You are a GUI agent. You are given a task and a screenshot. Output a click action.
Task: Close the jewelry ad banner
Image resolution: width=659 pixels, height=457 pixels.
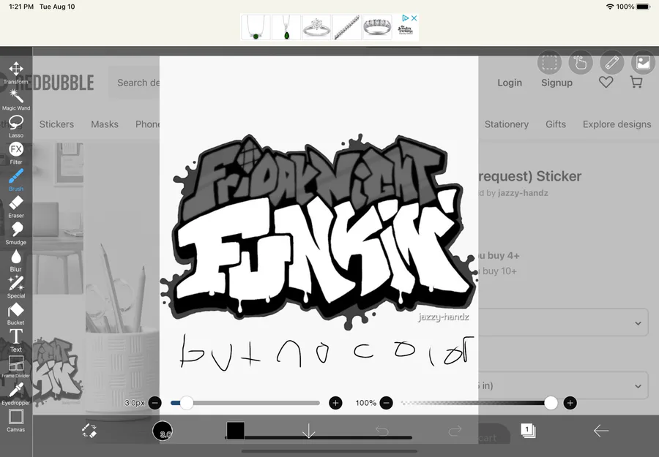414,18
